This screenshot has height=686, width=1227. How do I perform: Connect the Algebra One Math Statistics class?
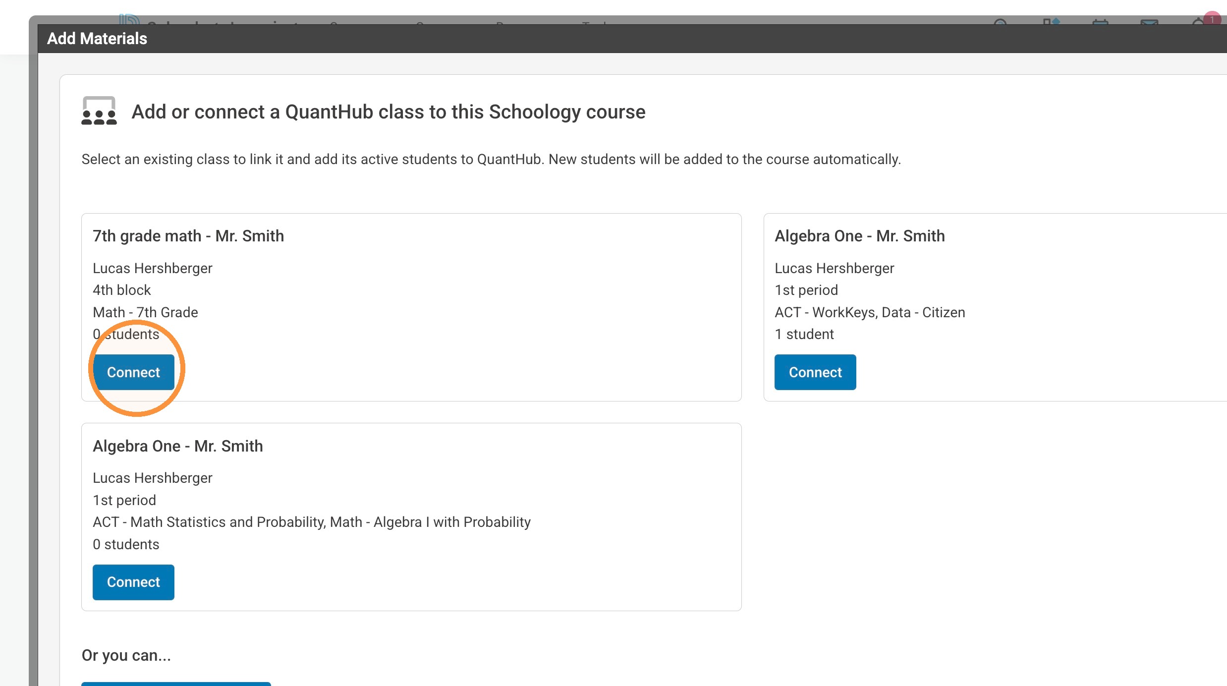pos(133,582)
